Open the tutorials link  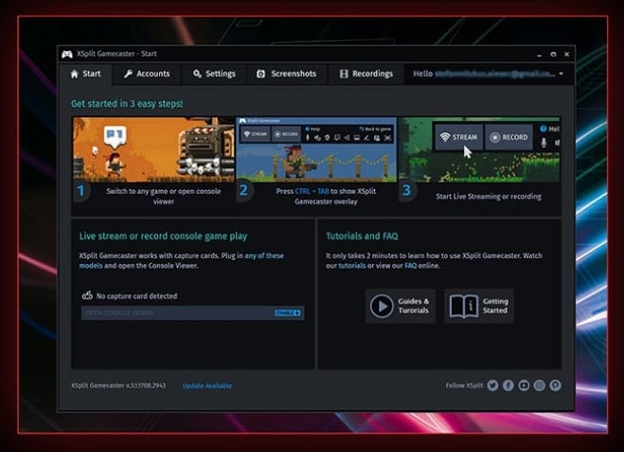click(x=352, y=266)
